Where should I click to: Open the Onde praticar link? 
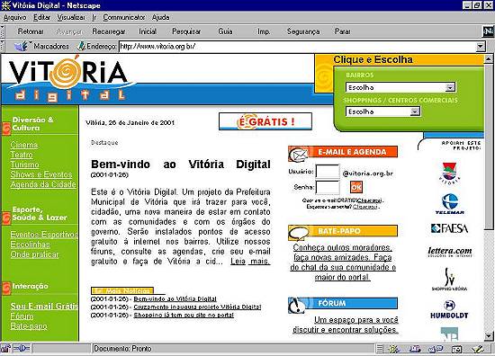click(x=34, y=254)
